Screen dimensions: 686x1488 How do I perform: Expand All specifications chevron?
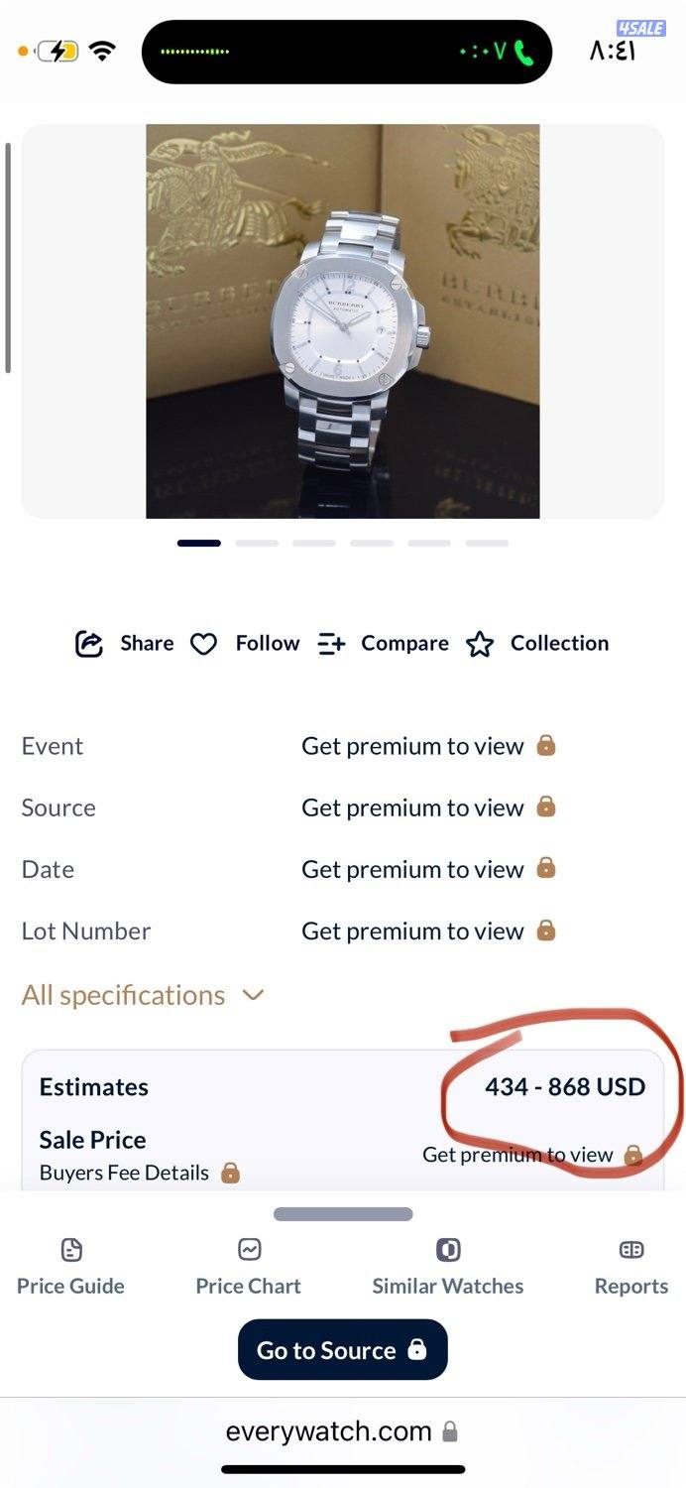(254, 995)
